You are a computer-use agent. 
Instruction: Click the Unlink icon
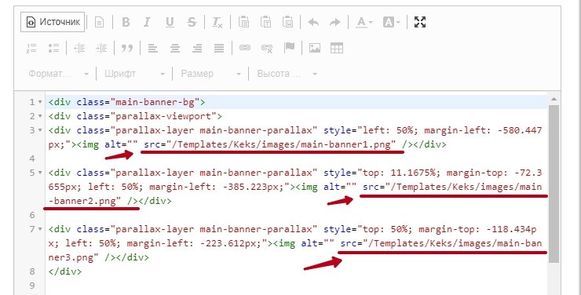coord(267,48)
